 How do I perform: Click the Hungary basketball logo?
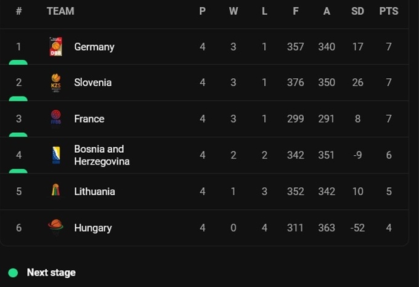(x=55, y=227)
